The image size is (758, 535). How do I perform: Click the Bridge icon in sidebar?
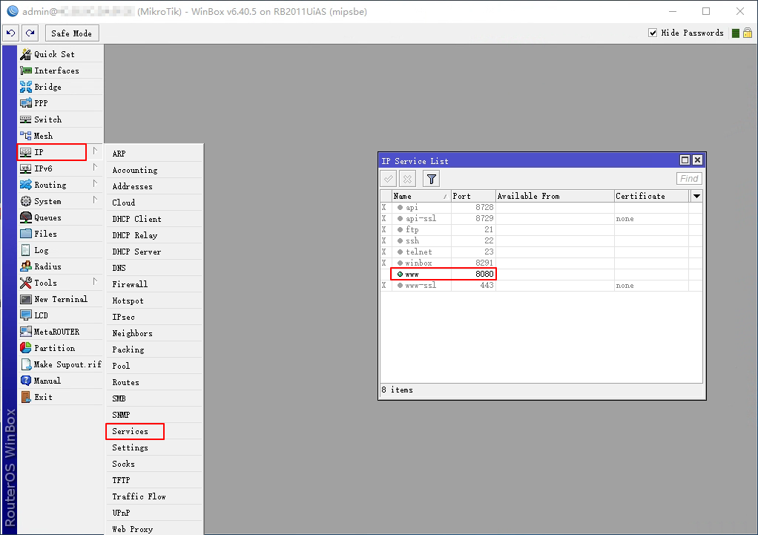[x=26, y=87]
